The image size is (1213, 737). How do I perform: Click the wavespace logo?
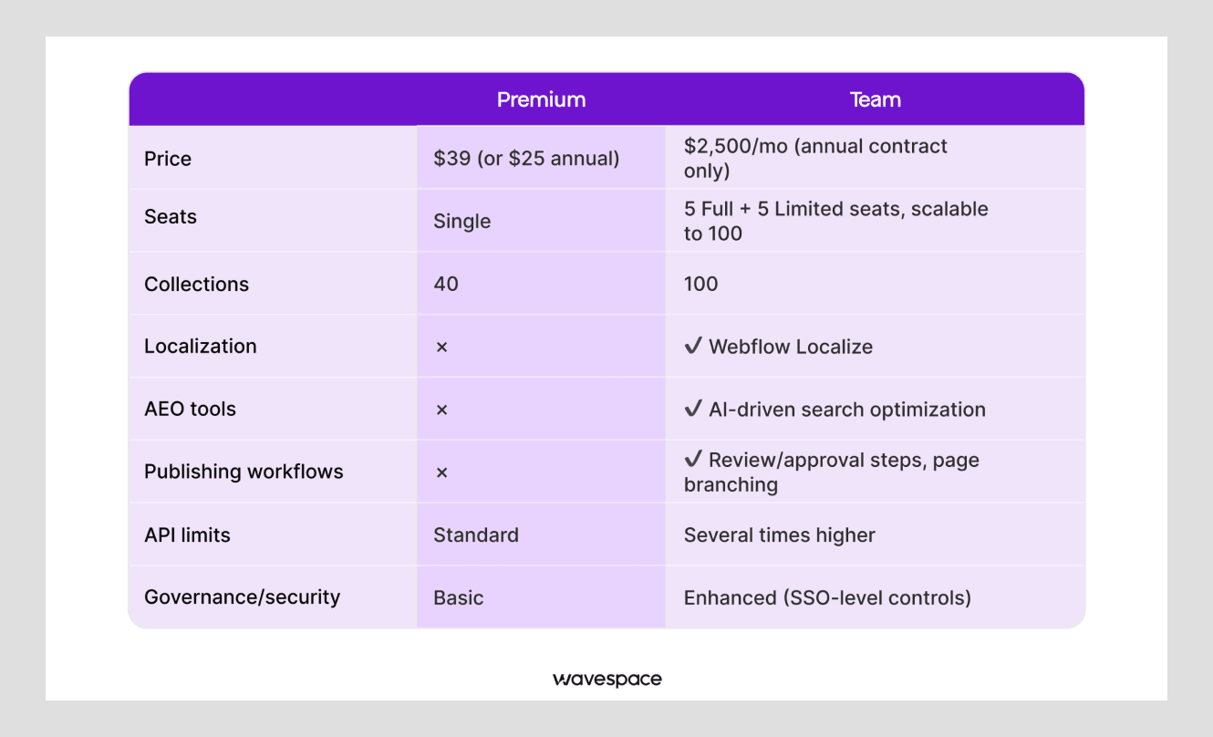point(606,679)
